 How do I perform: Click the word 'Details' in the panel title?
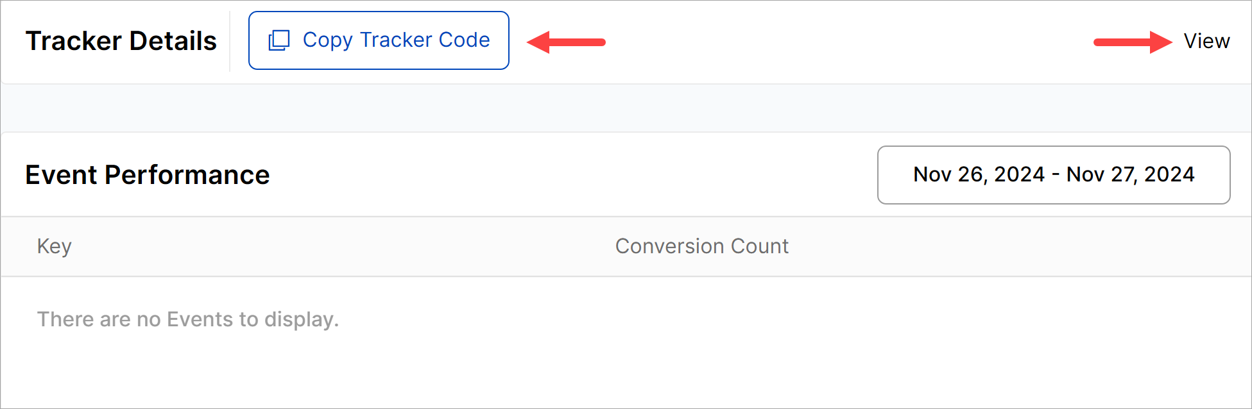(173, 41)
